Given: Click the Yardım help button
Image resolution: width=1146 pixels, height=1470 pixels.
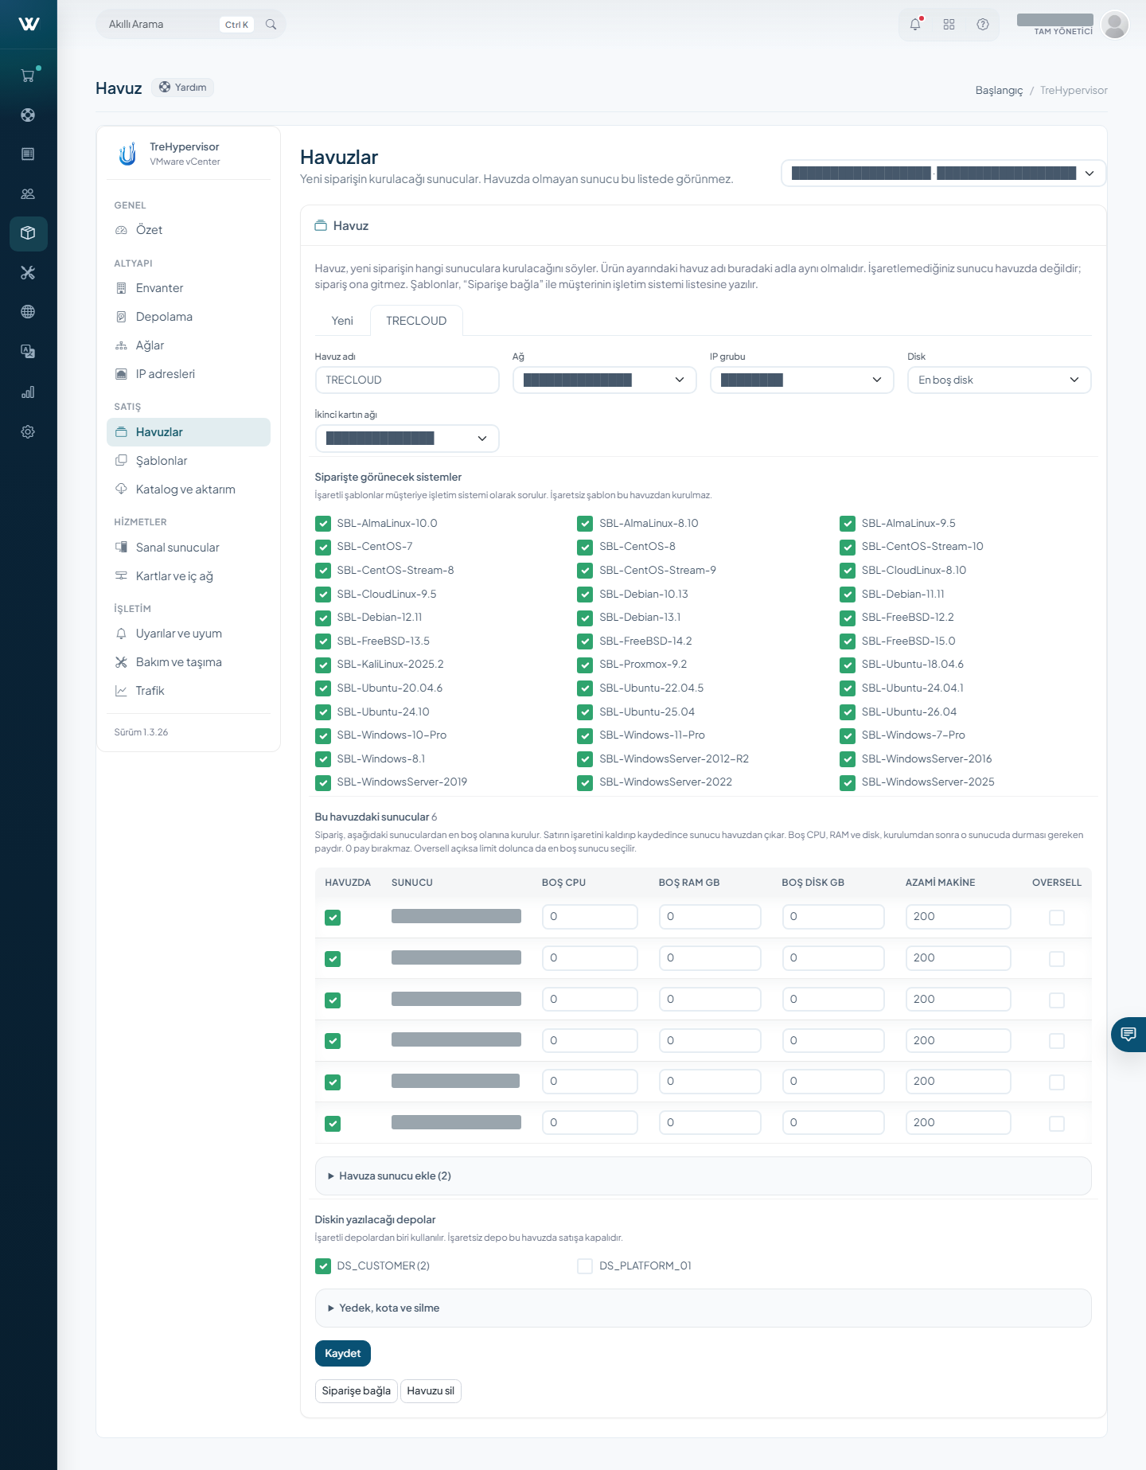Looking at the screenshot, I should (x=182, y=88).
